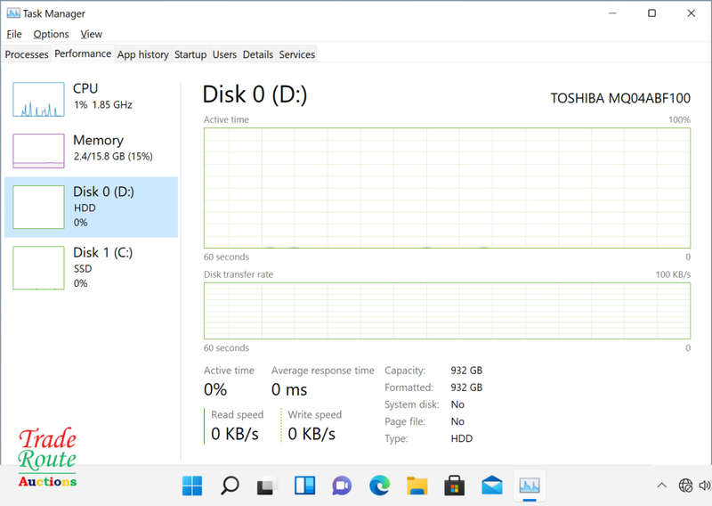
Task: Switch to the App history tab
Action: (x=142, y=54)
